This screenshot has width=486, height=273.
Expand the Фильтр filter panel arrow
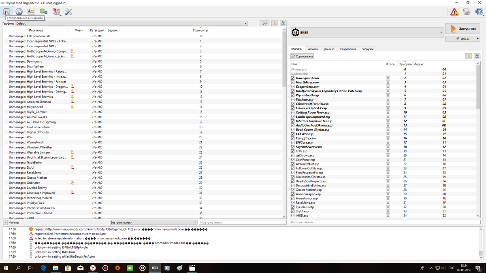tap(5, 222)
